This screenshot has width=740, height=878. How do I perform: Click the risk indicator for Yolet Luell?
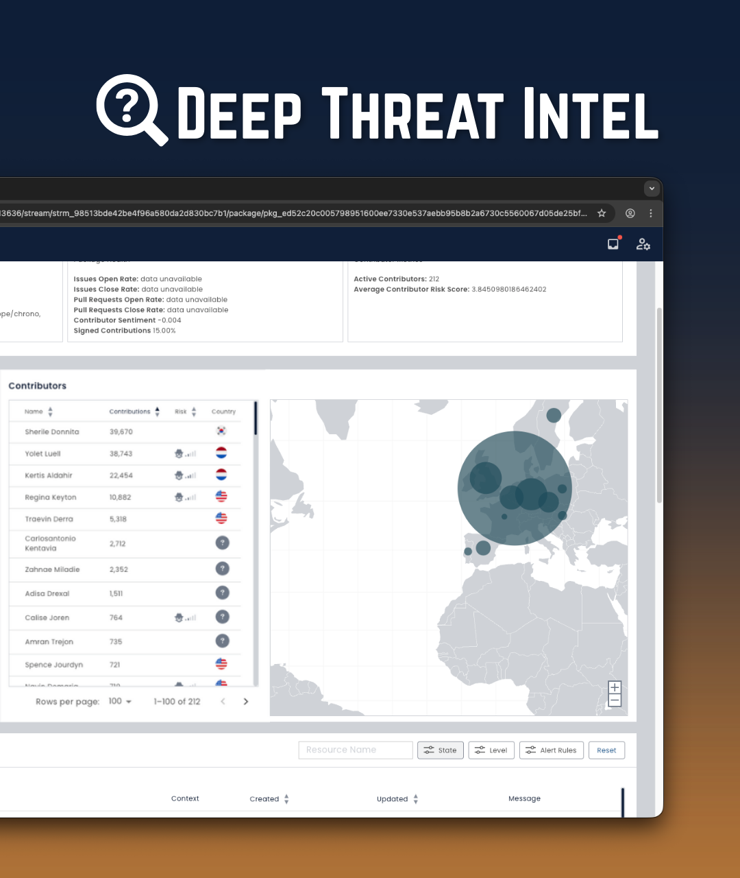coord(185,453)
